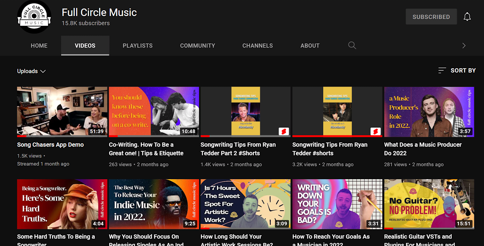Open the Channels tab
The width and height of the screenshot is (484, 246).
click(257, 46)
